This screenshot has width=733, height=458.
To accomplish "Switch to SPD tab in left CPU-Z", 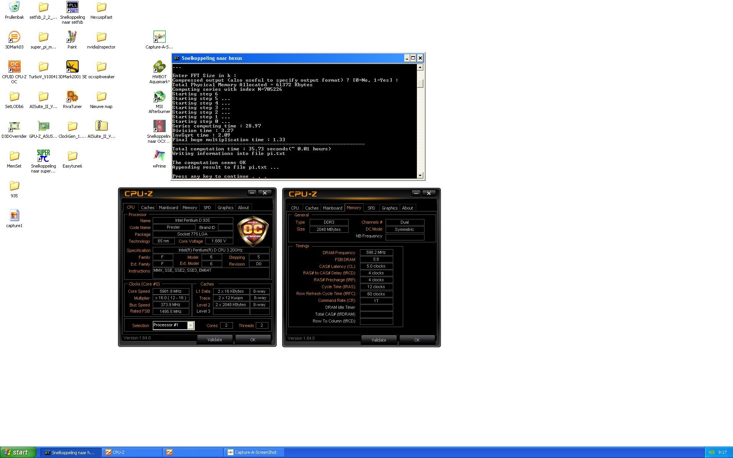I will tap(207, 208).
